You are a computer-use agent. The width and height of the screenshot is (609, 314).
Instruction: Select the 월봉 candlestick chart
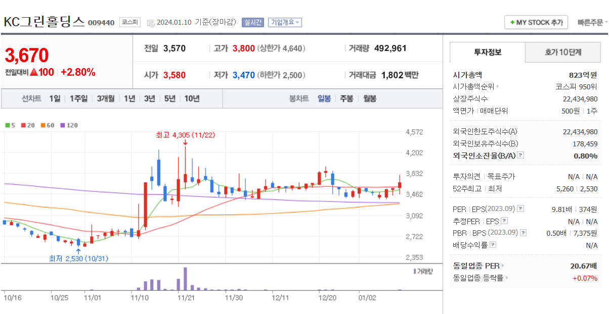(370, 98)
